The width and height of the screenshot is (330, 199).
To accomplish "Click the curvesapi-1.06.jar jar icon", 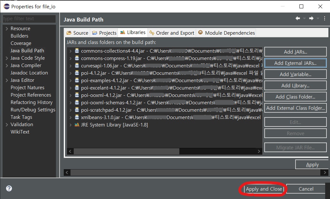I will coord(77,65).
